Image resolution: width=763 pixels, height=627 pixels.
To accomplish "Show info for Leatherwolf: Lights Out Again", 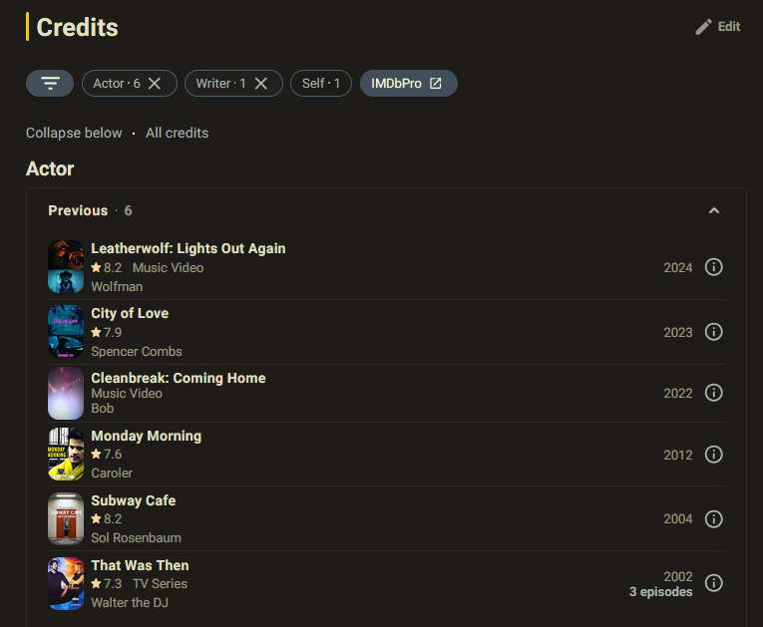I will (714, 267).
